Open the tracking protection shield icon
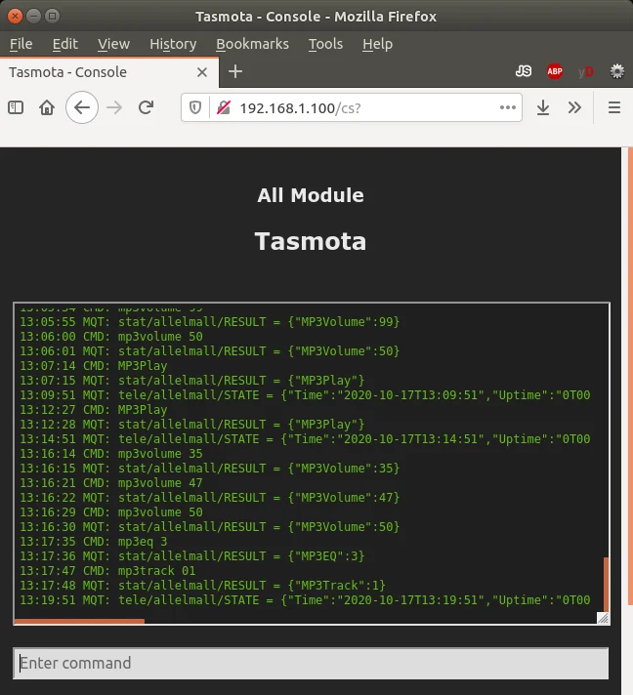The image size is (633, 695). (x=195, y=107)
